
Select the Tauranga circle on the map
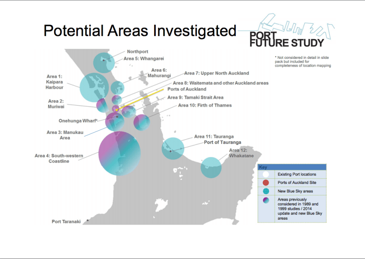tap(173, 149)
